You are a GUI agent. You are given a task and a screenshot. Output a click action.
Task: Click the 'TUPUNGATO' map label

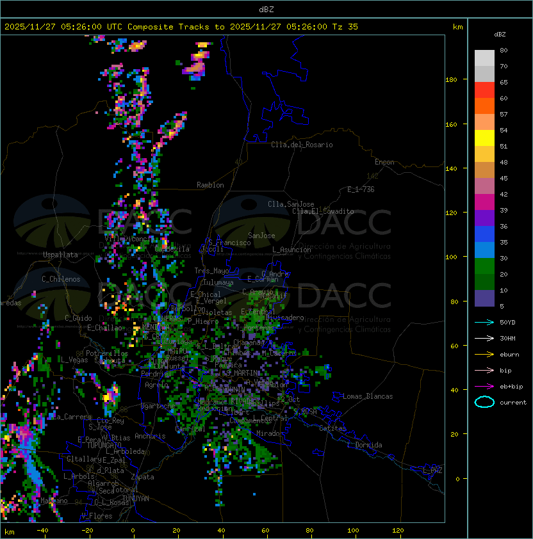point(104,446)
